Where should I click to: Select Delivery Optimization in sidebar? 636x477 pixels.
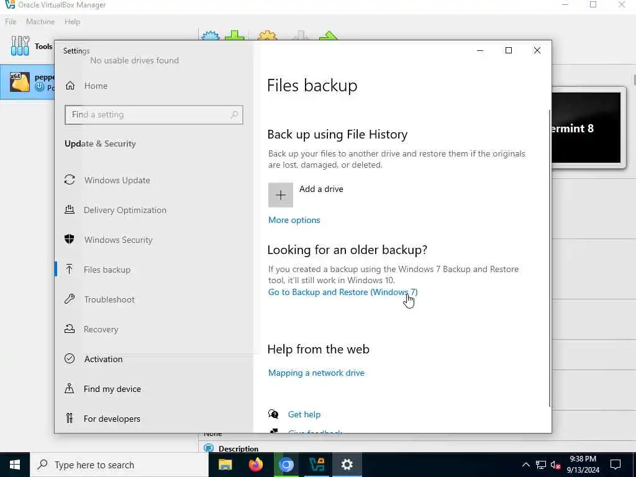(x=125, y=210)
